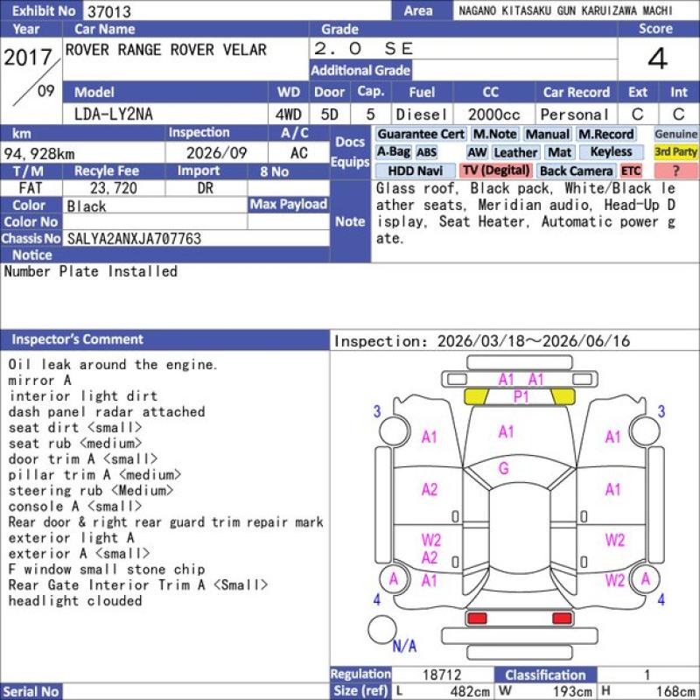Click the N/A spare tire circle

point(382,629)
